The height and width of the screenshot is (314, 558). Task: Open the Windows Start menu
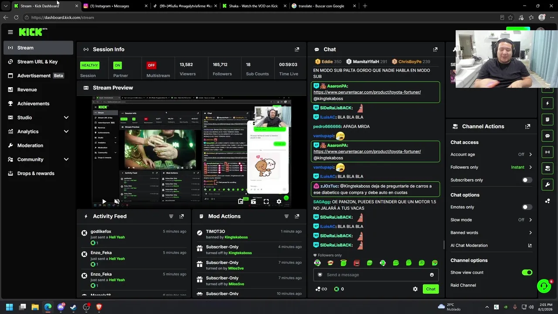tap(10, 307)
